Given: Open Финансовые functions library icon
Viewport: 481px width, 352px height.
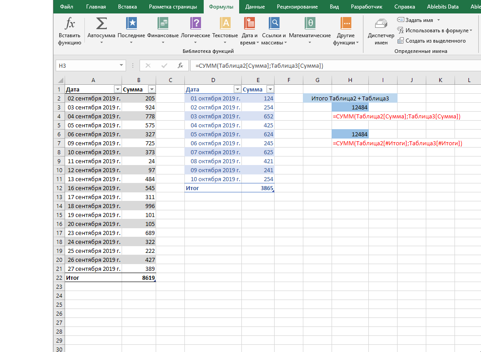Looking at the screenshot, I should point(163,24).
